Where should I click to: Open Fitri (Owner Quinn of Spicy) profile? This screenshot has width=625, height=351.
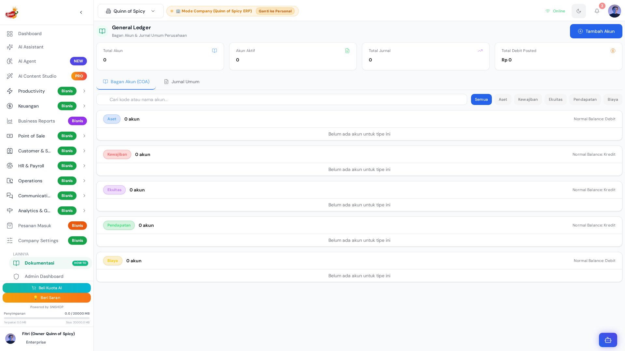47,338
